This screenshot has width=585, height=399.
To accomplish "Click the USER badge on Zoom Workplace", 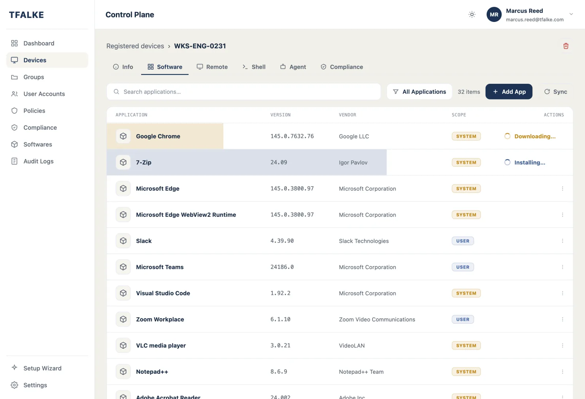I will (x=463, y=319).
